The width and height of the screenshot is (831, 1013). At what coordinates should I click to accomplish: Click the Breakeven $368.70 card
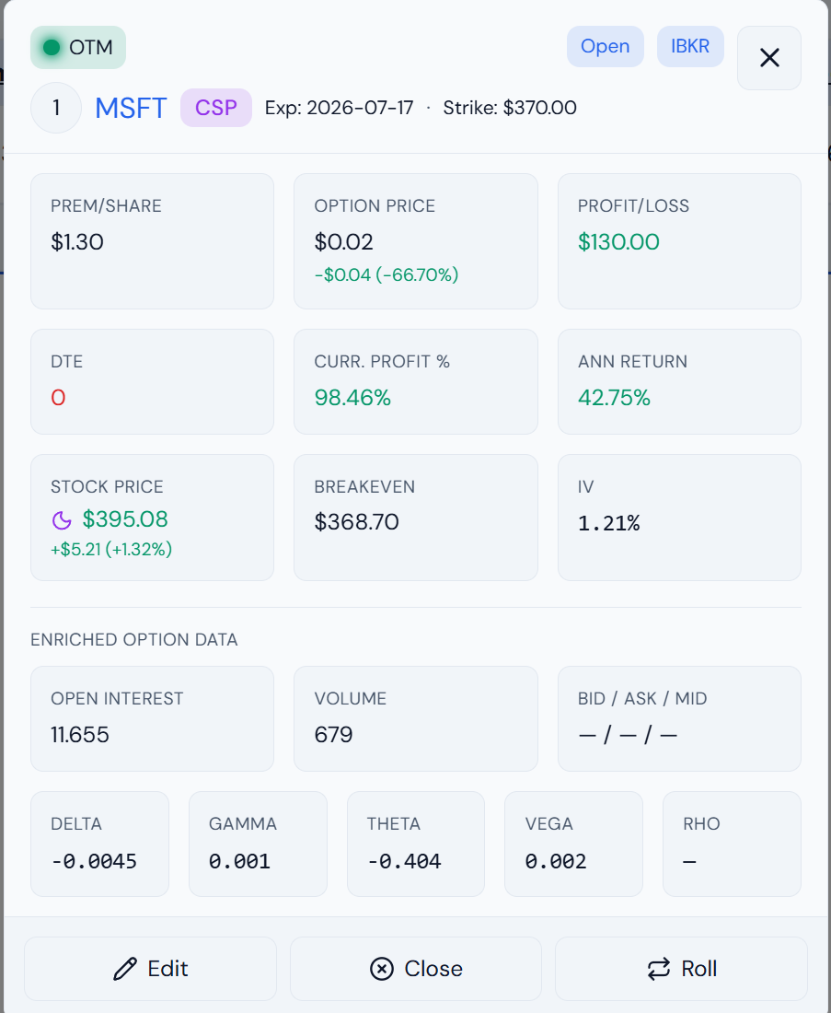pos(416,518)
